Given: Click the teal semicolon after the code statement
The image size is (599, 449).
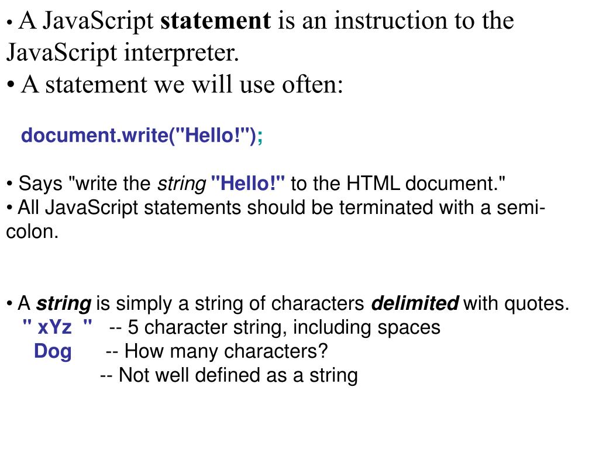Looking at the screenshot, I should click(x=260, y=137).
